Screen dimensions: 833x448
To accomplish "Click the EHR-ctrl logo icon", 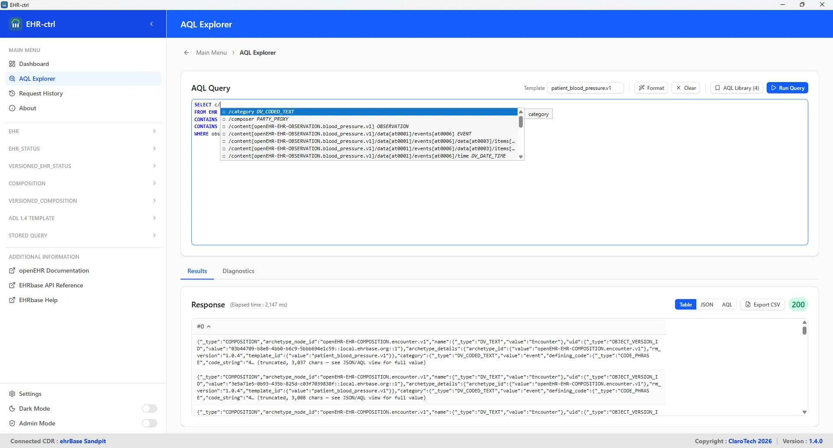I will click(x=16, y=24).
